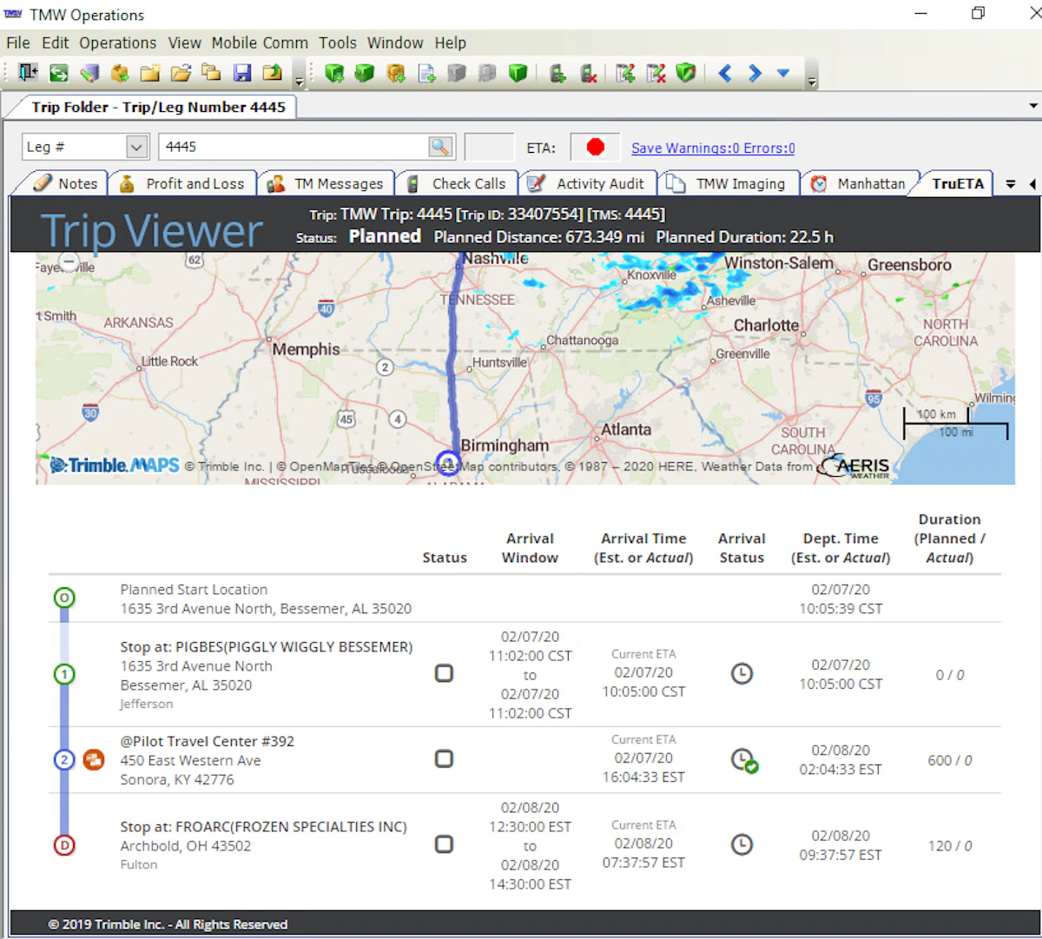1042x939 pixels.
Task: Click the save floppy disk toolbar icon
Action: coord(242,73)
